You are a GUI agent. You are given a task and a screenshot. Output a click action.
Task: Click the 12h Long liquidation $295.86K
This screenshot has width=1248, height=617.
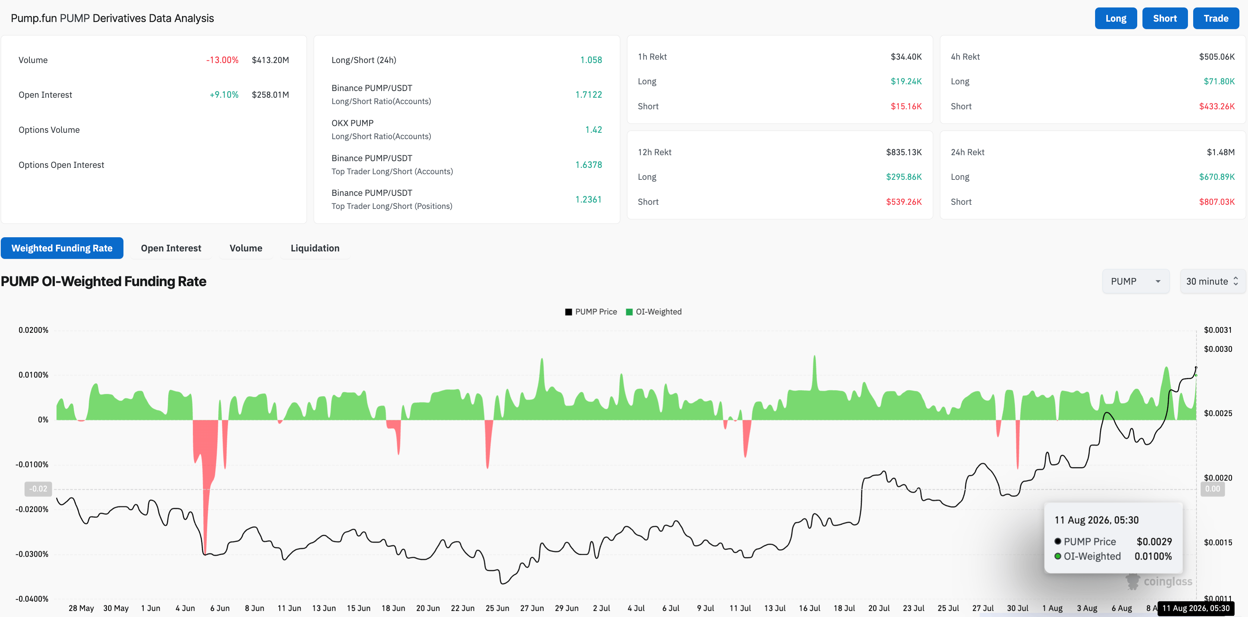pyautogui.click(x=904, y=177)
